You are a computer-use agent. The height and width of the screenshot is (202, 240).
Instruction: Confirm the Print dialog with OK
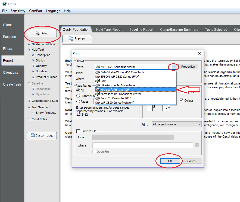click(x=170, y=161)
